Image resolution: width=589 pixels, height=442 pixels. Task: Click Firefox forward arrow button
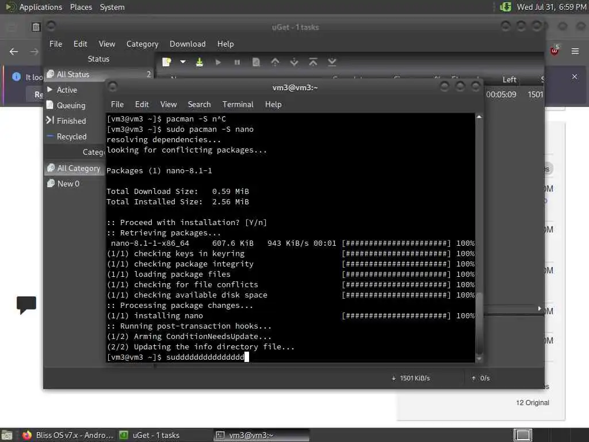tap(34, 51)
